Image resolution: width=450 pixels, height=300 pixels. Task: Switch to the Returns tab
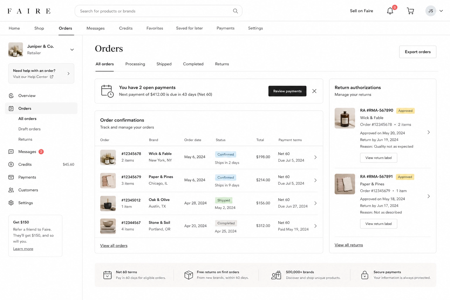[x=222, y=64]
